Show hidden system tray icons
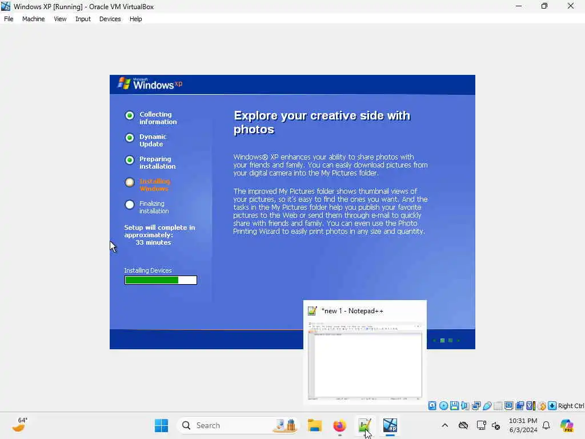 click(444, 425)
